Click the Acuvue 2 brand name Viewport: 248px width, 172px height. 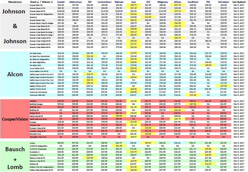coord(33,17)
